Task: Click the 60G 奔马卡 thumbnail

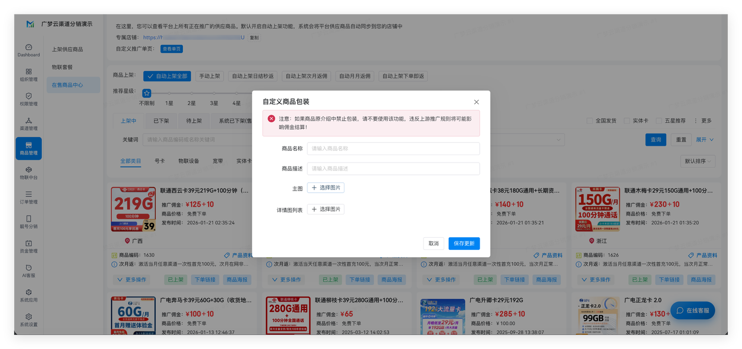Action: coord(133,316)
